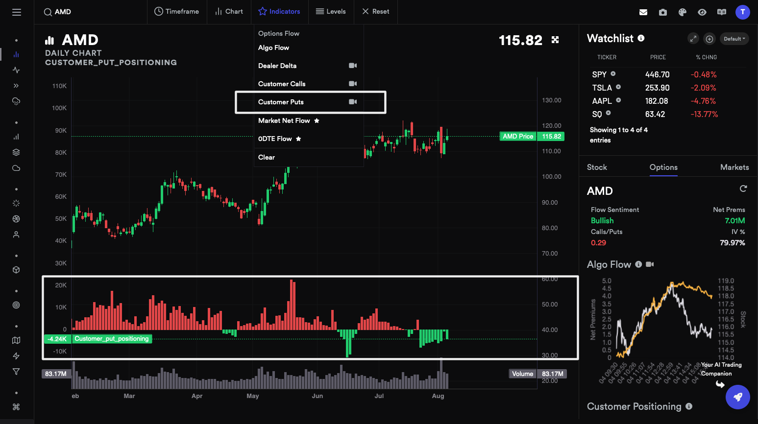Select the blue bar chart sidebar icon

pyautogui.click(x=16, y=54)
